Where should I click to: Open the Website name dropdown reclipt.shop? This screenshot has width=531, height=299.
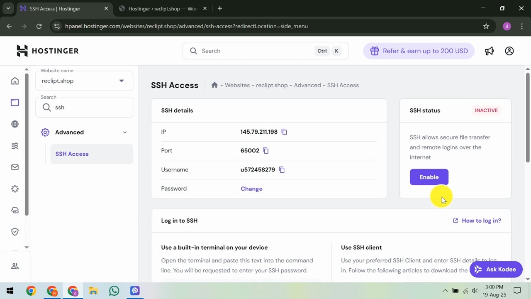coord(84,81)
